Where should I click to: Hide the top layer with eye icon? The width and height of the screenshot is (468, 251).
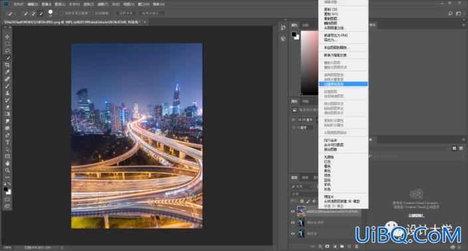click(x=293, y=212)
